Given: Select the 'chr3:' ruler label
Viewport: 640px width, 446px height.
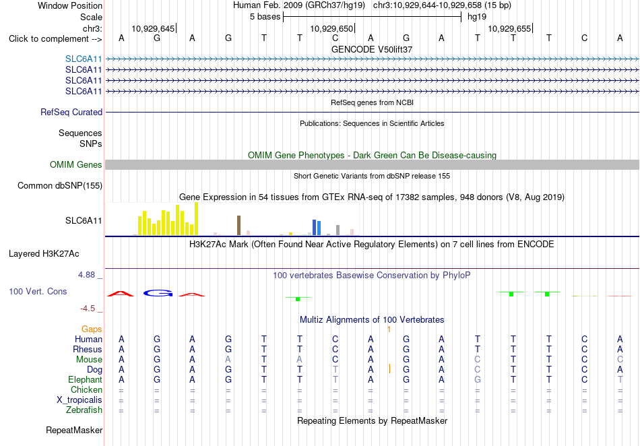Looking at the screenshot, I should pos(92,28).
